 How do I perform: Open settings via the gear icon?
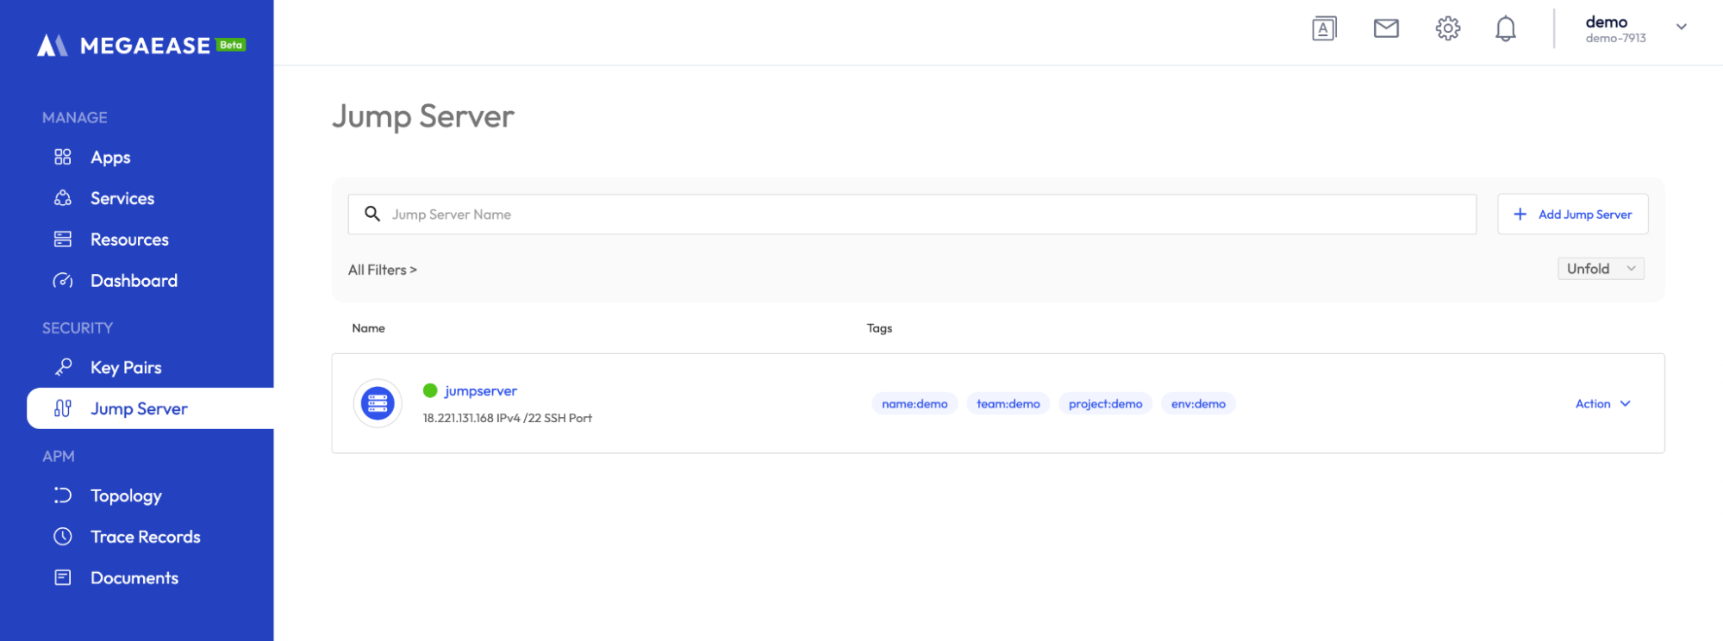click(1448, 28)
